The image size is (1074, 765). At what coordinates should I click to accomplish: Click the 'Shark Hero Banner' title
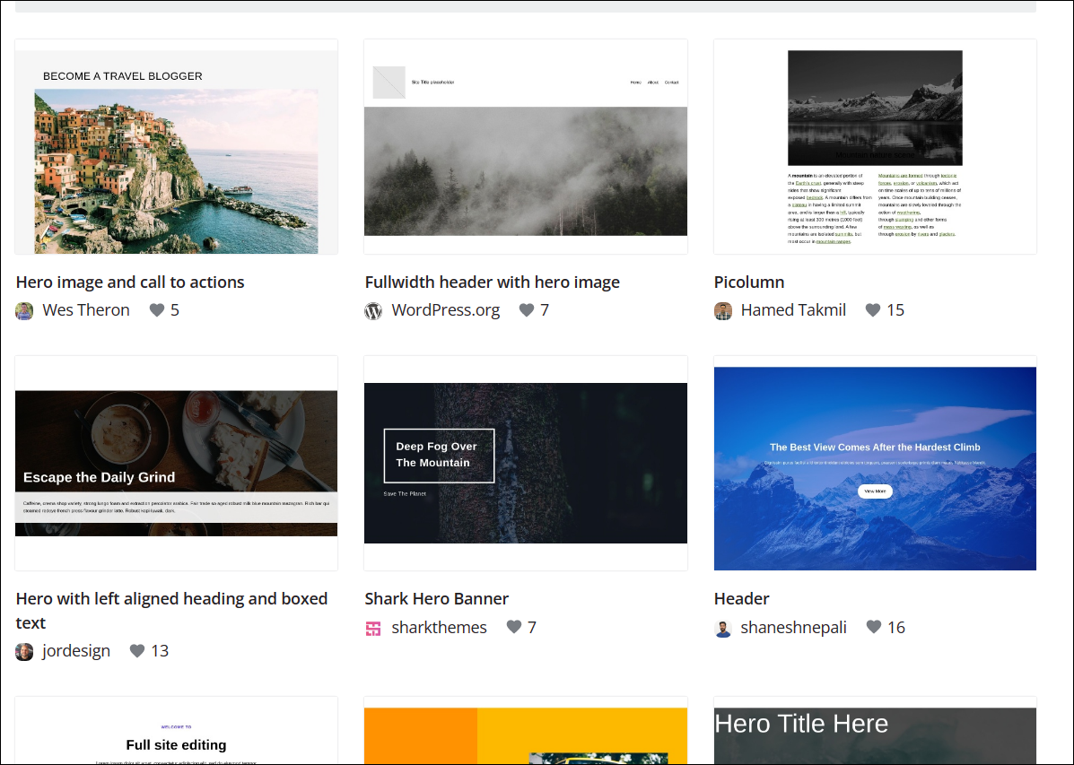click(436, 598)
